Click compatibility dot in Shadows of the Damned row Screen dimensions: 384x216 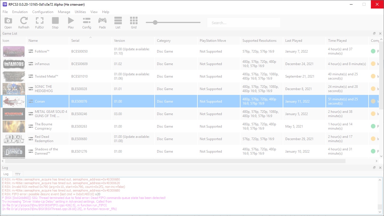click(x=373, y=151)
